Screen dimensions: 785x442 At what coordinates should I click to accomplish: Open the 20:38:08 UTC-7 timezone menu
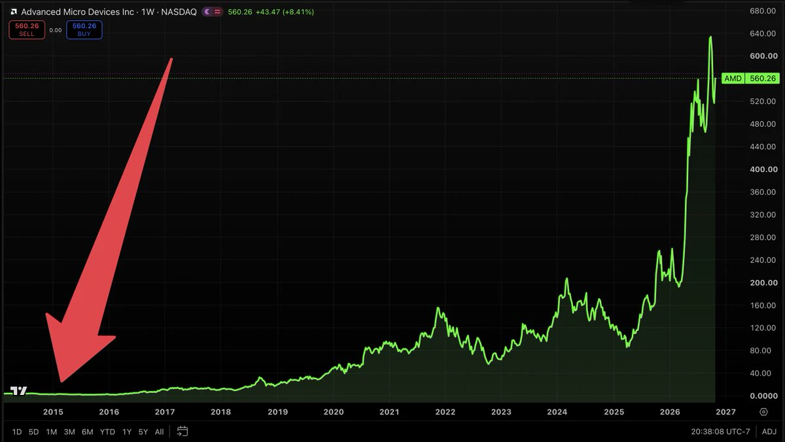722,432
